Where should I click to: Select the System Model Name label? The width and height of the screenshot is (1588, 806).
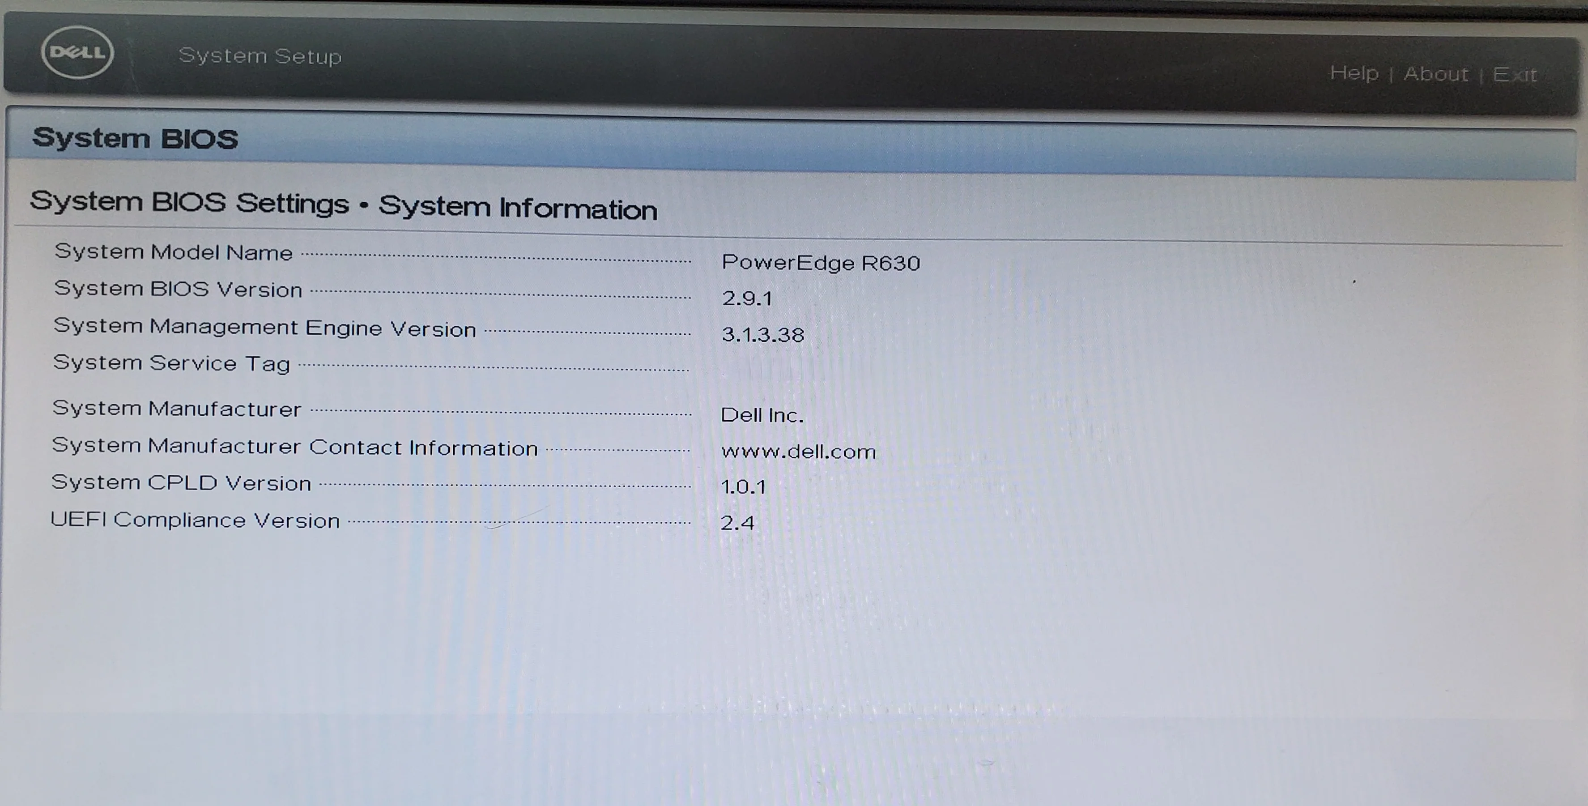[173, 252]
